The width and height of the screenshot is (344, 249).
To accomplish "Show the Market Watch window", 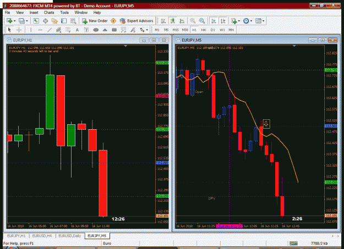I will 36,21.
